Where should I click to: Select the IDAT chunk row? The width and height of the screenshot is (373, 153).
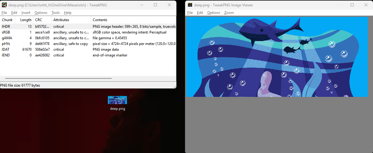click(x=88, y=49)
